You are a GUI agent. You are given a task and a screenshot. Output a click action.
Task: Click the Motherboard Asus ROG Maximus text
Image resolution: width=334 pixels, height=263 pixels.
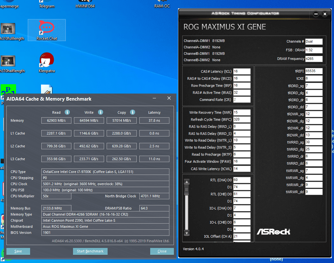coord(105,226)
